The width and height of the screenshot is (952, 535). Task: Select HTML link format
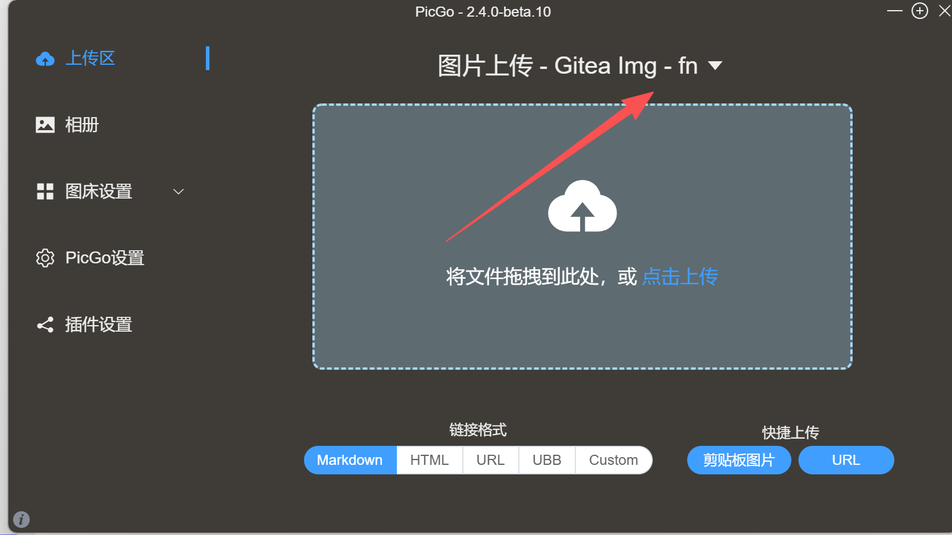click(x=430, y=460)
